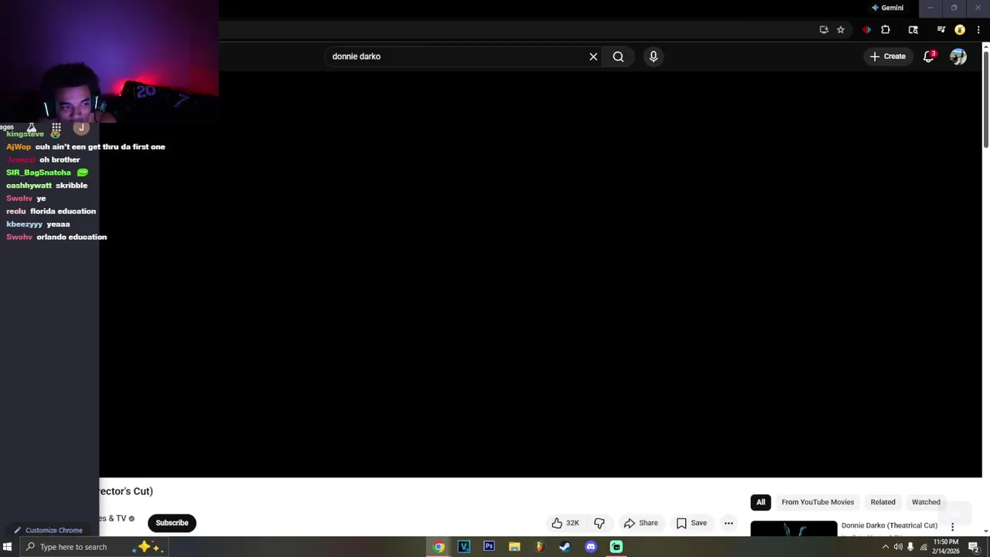Image resolution: width=990 pixels, height=557 pixels.
Task: Bookmark this page with the star icon
Action: pos(841,30)
